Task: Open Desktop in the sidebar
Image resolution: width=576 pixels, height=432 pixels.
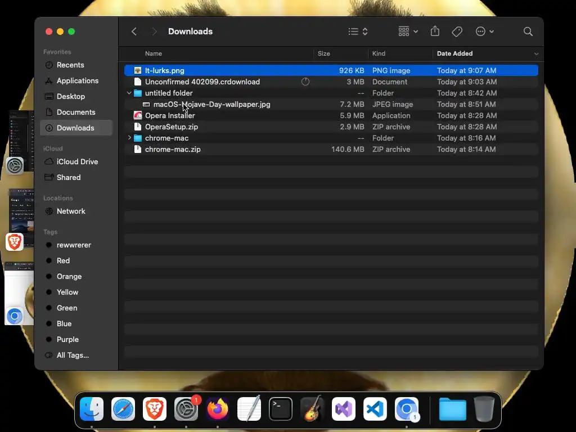Action: coord(76,97)
